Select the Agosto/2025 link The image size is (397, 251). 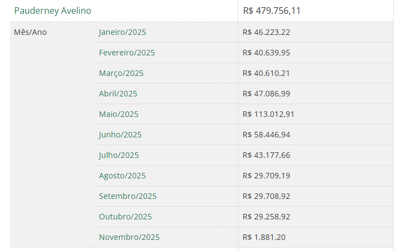coord(123,176)
